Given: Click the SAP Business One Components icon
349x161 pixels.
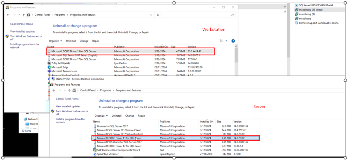Looking at the screenshot, I should pyautogui.click(x=95, y=150).
